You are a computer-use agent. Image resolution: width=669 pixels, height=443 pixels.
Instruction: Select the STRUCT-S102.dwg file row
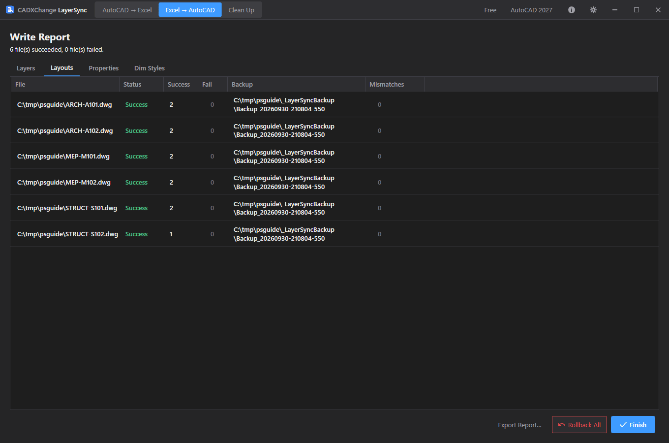tap(334, 234)
